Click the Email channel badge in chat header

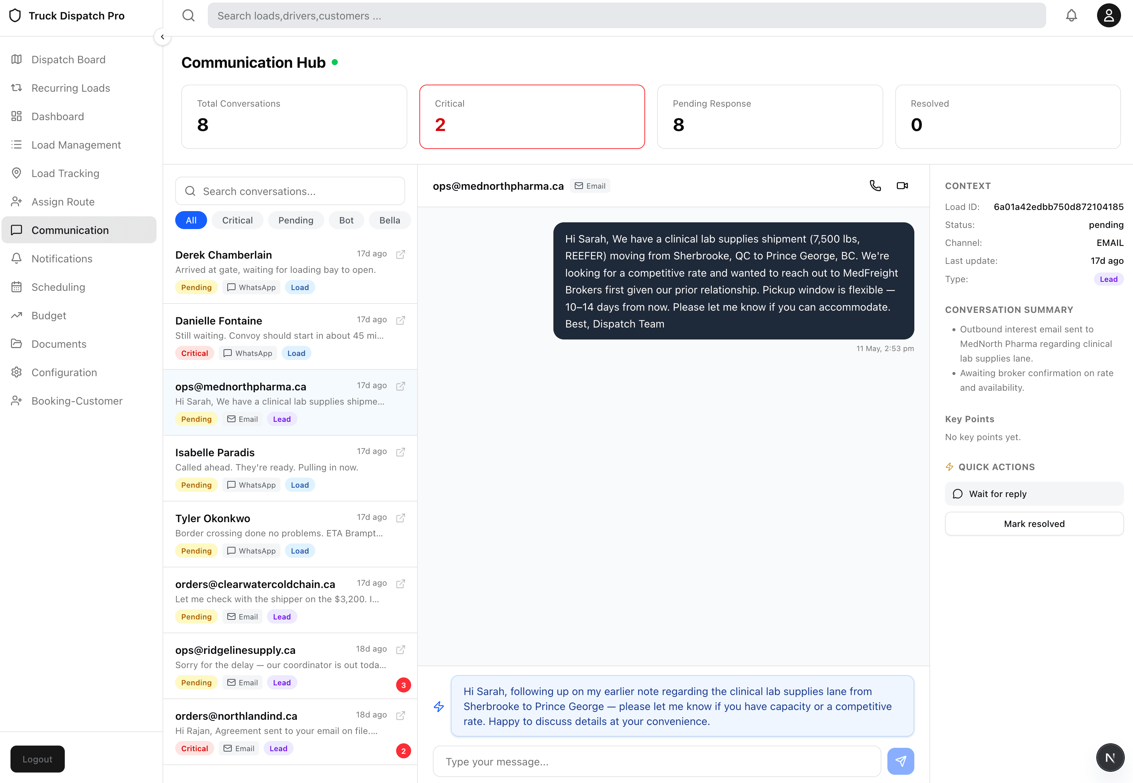pyautogui.click(x=590, y=186)
